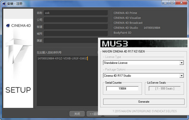Focus the 名称 field containing xxk
The width and height of the screenshot is (189, 120).
[x=76, y=13]
